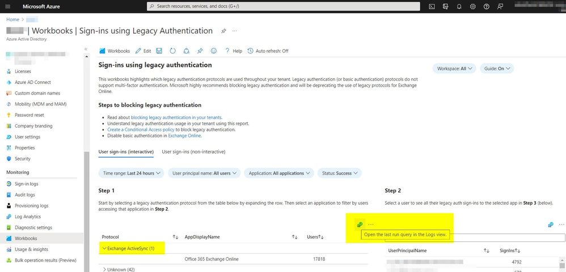Click Edit in the workbook toolbar
This screenshot has width=566, height=272.
point(143,51)
